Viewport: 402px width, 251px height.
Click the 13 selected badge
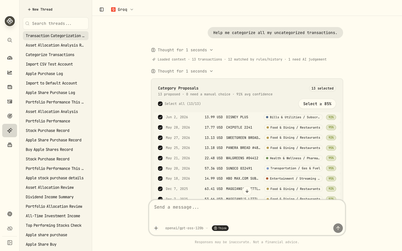322,88
